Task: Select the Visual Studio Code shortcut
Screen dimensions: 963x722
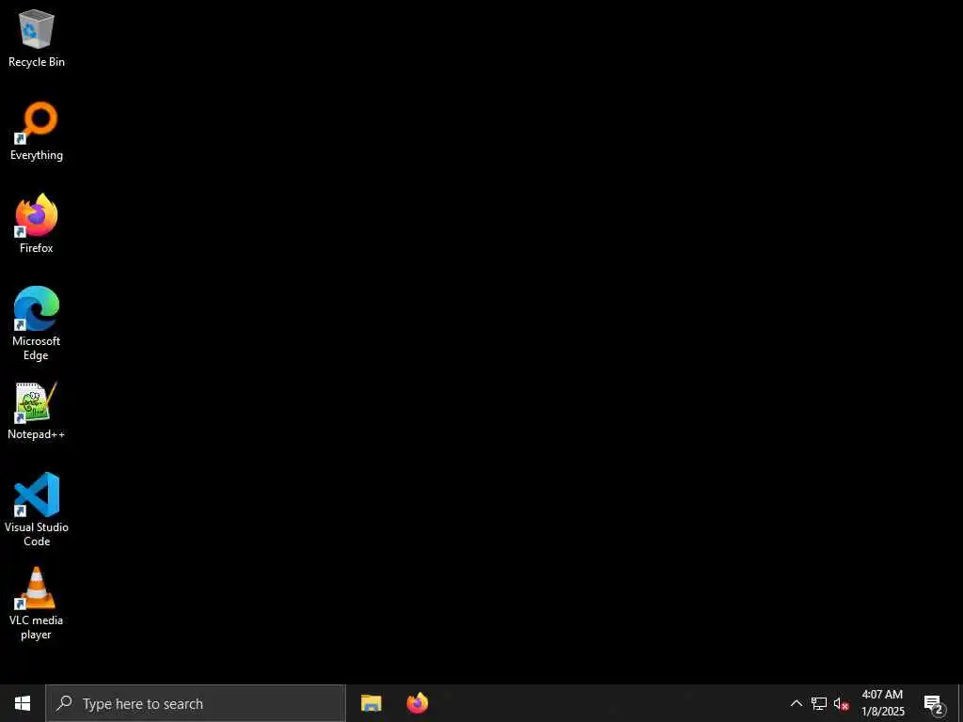Action: 37,510
